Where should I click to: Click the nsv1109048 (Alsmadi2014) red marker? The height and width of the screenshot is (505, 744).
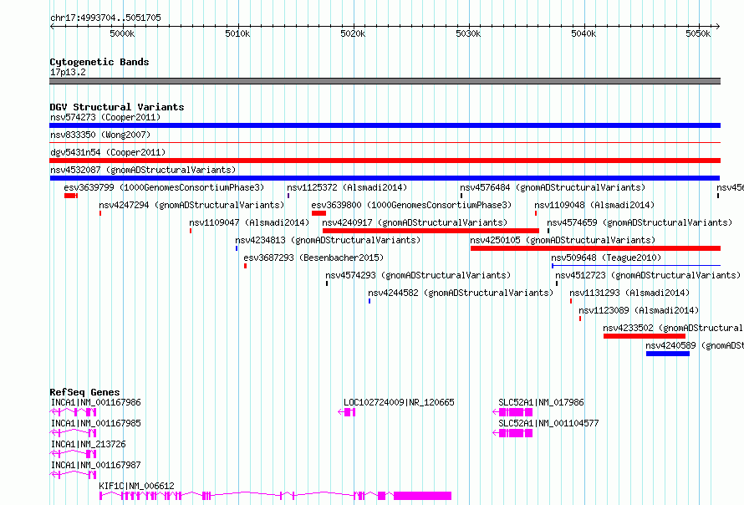tap(536, 213)
